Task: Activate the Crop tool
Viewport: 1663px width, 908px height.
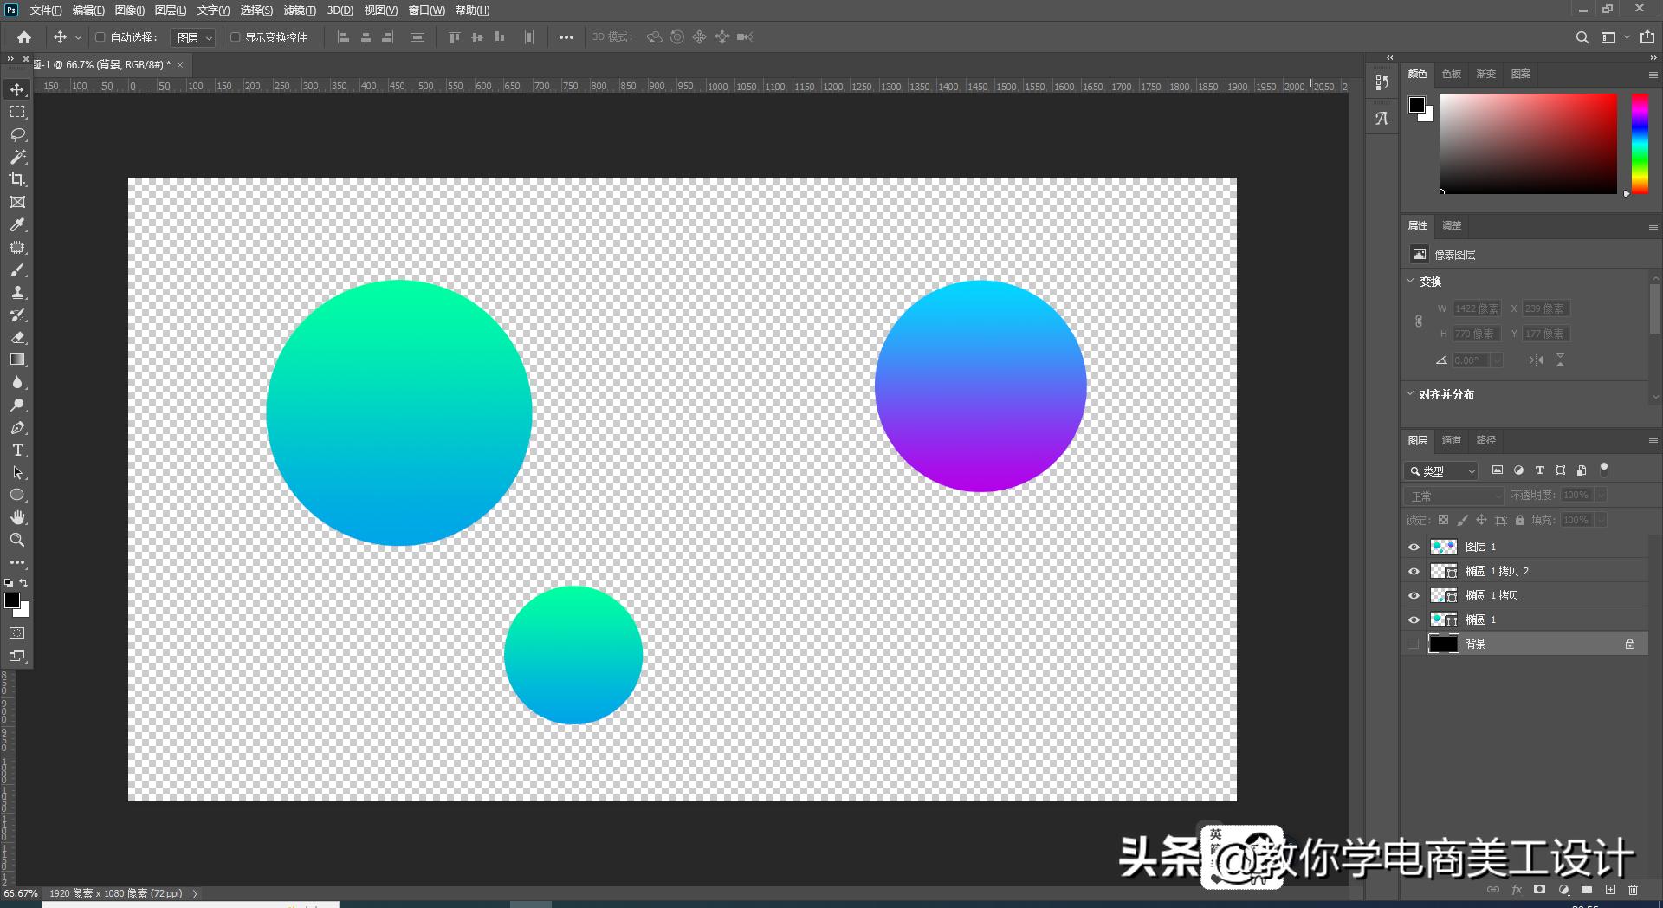Action: [x=18, y=179]
